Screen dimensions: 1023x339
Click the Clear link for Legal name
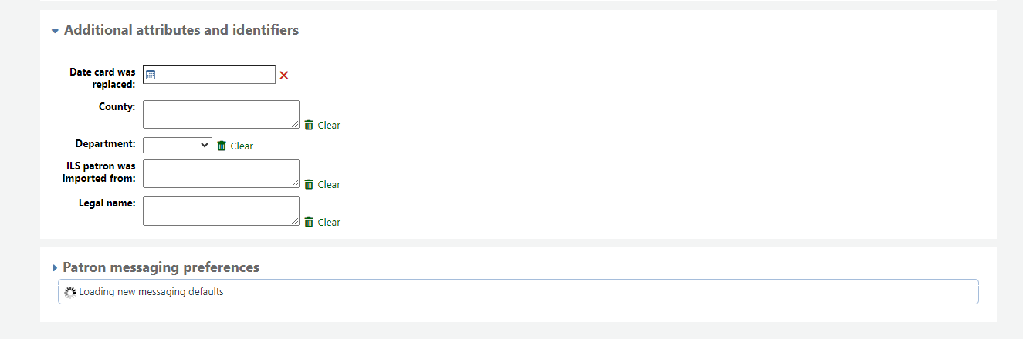(x=329, y=222)
